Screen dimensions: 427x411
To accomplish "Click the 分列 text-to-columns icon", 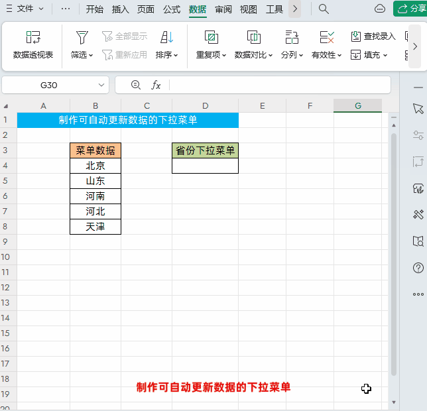I will pyautogui.click(x=292, y=37).
